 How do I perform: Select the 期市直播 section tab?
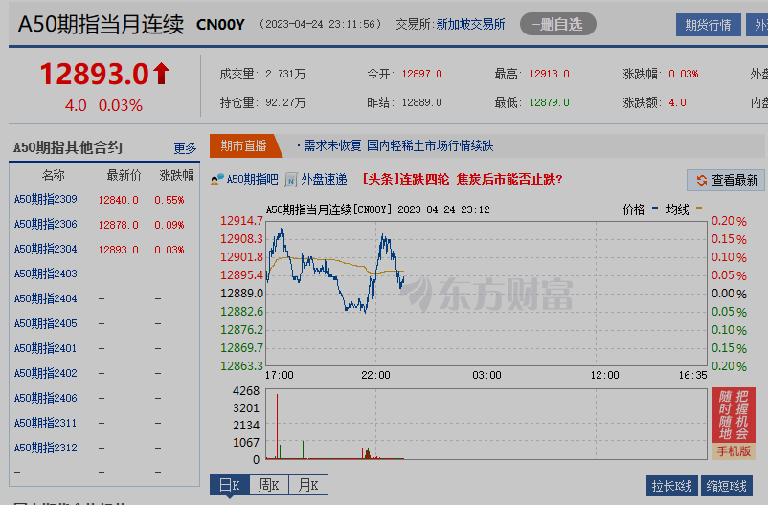point(243,145)
